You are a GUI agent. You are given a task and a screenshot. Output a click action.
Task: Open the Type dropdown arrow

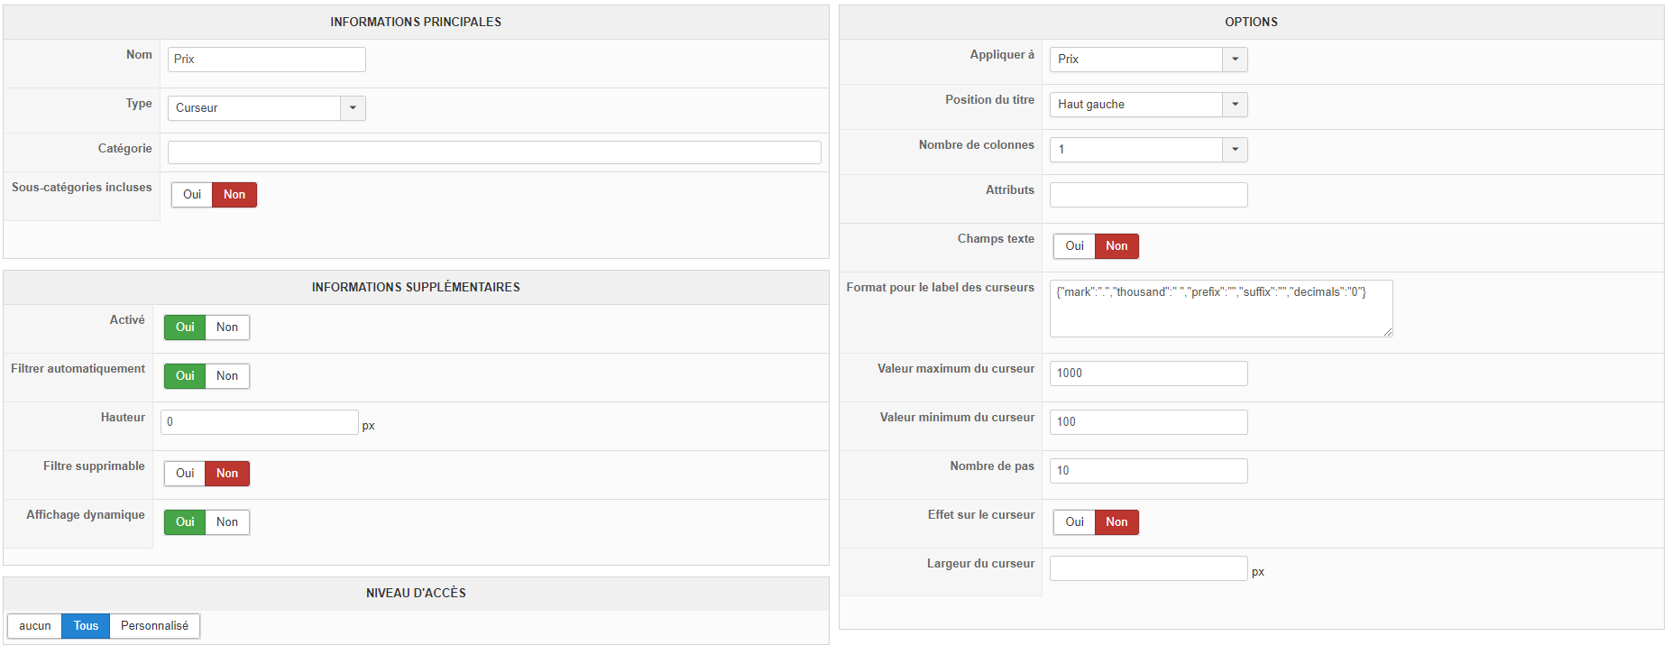click(353, 108)
